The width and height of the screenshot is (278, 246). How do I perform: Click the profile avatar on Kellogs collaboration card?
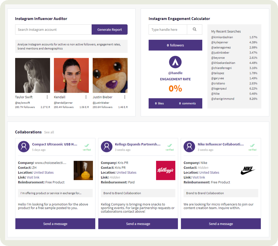107,147
